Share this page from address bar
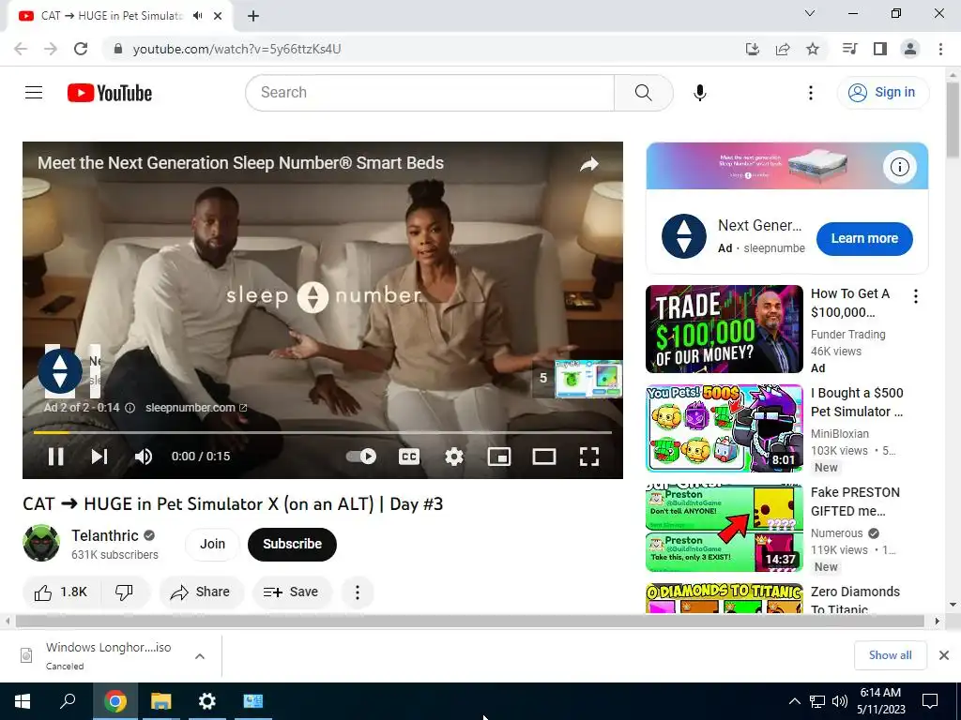This screenshot has width=961, height=720. 783,49
